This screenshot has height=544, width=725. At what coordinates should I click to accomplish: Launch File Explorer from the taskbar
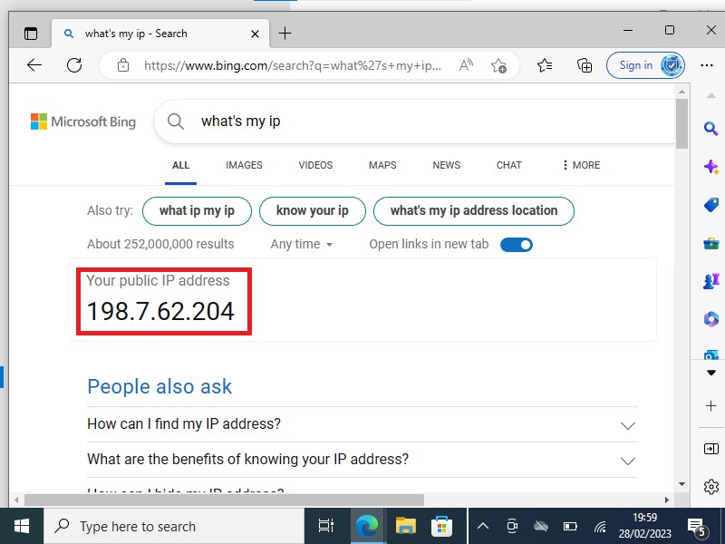405,526
